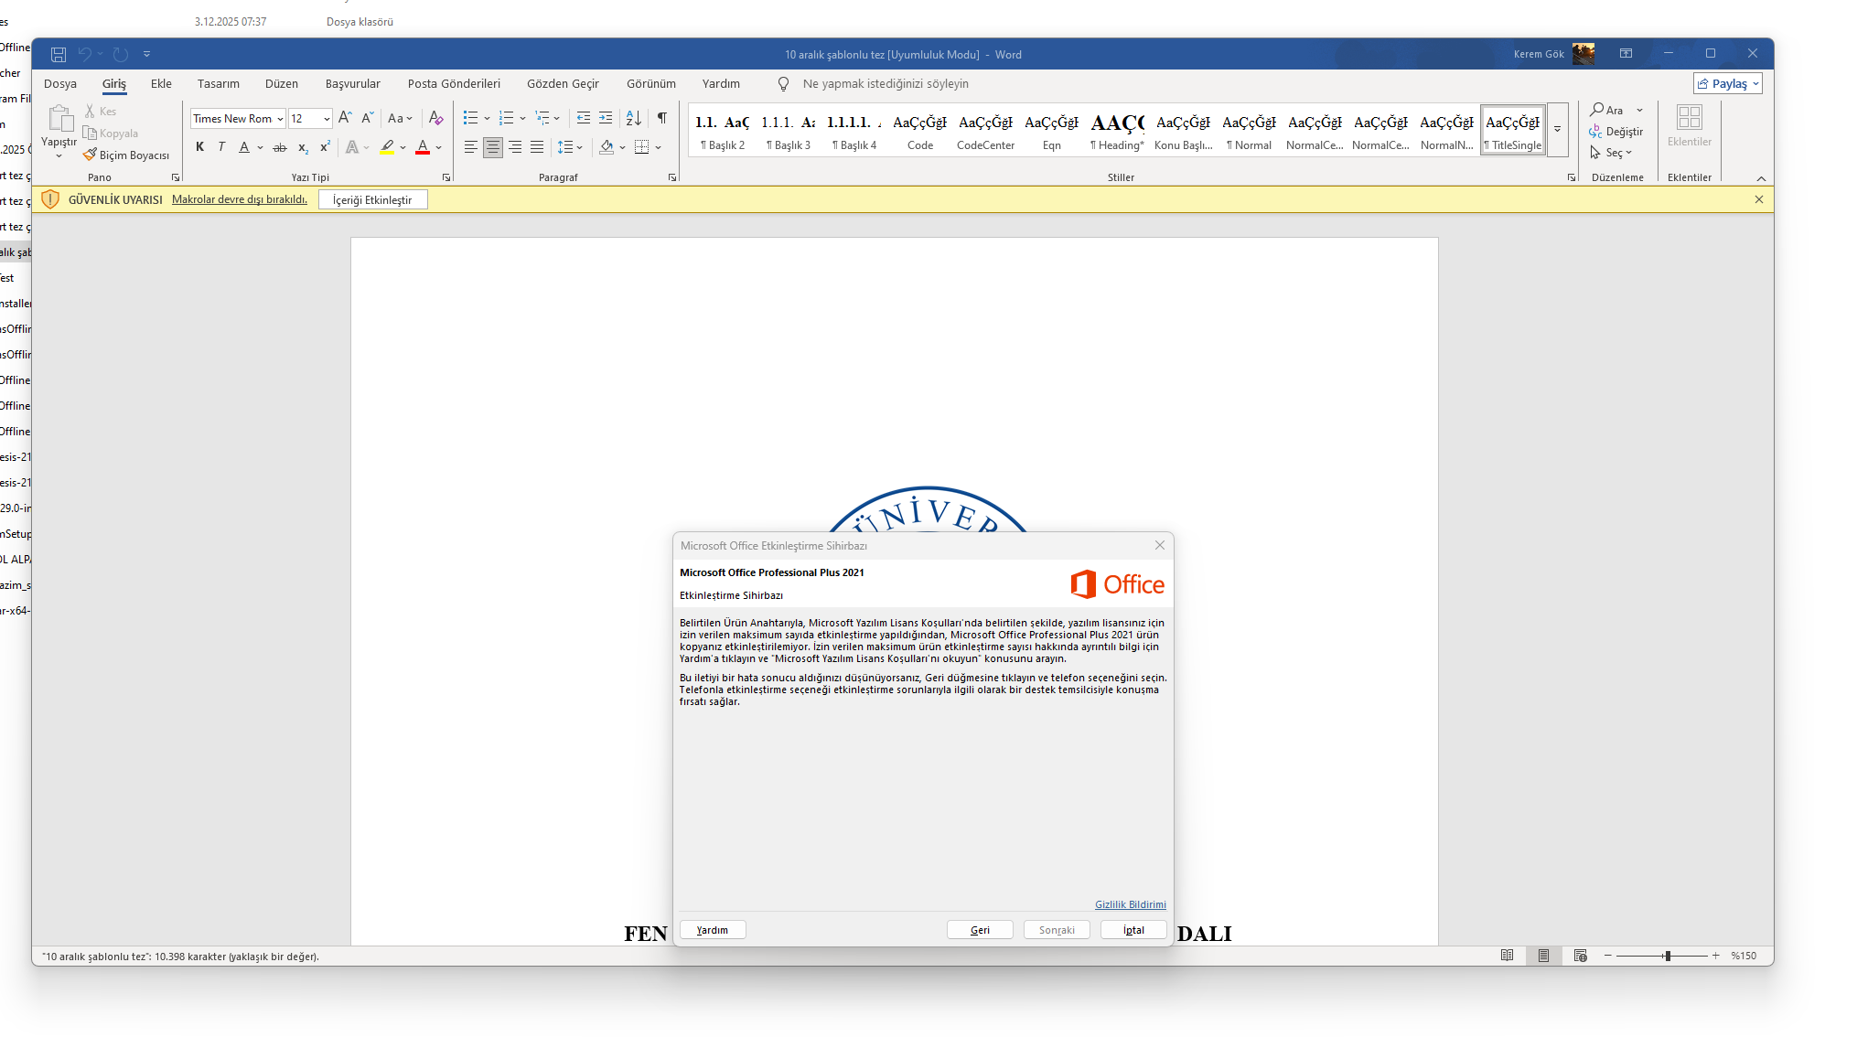This screenshot has height=1037, width=1868.
Task: Click the zoom slider handle in status bar
Action: pyautogui.click(x=1668, y=956)
